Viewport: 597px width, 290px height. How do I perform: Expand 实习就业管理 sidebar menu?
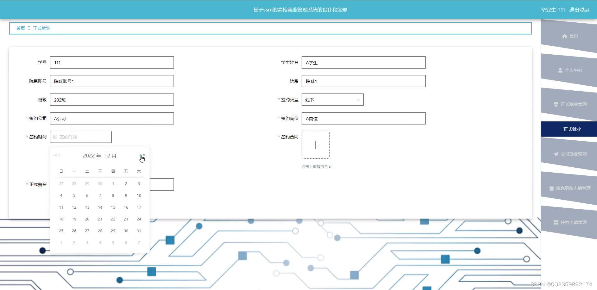569,154
